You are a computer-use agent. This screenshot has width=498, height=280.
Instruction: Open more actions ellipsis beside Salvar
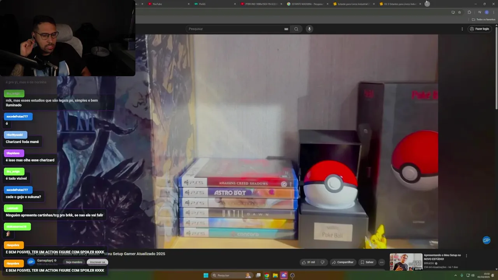click(382, 262)
